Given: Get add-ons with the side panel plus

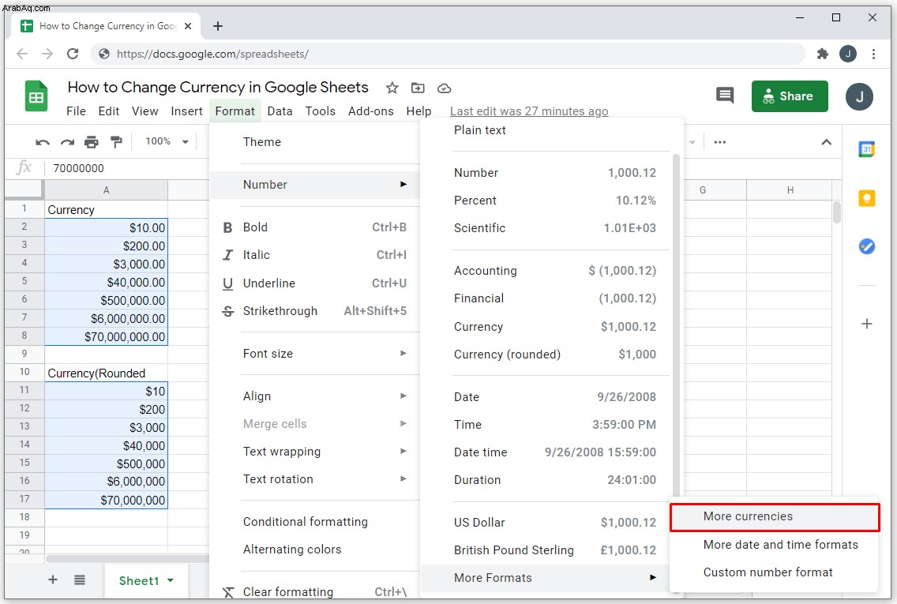Looking at the screenshot, I should pyautogui.click(x=867, y=324).
